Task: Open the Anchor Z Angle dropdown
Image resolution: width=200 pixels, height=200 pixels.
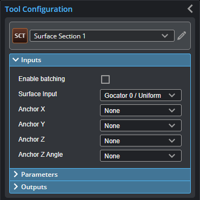Action: [141, 156]
